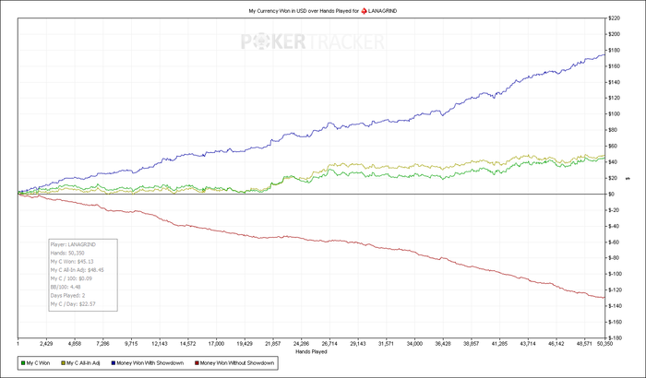The image size is (646, 378).
Task: Click the $220 y-axis label
Action: pos(614,18)
